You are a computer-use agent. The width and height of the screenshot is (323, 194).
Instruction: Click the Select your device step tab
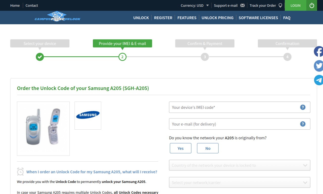point(40,43)
